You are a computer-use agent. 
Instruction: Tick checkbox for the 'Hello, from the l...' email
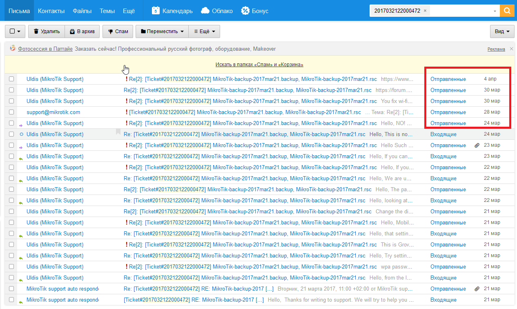(11, 278)
